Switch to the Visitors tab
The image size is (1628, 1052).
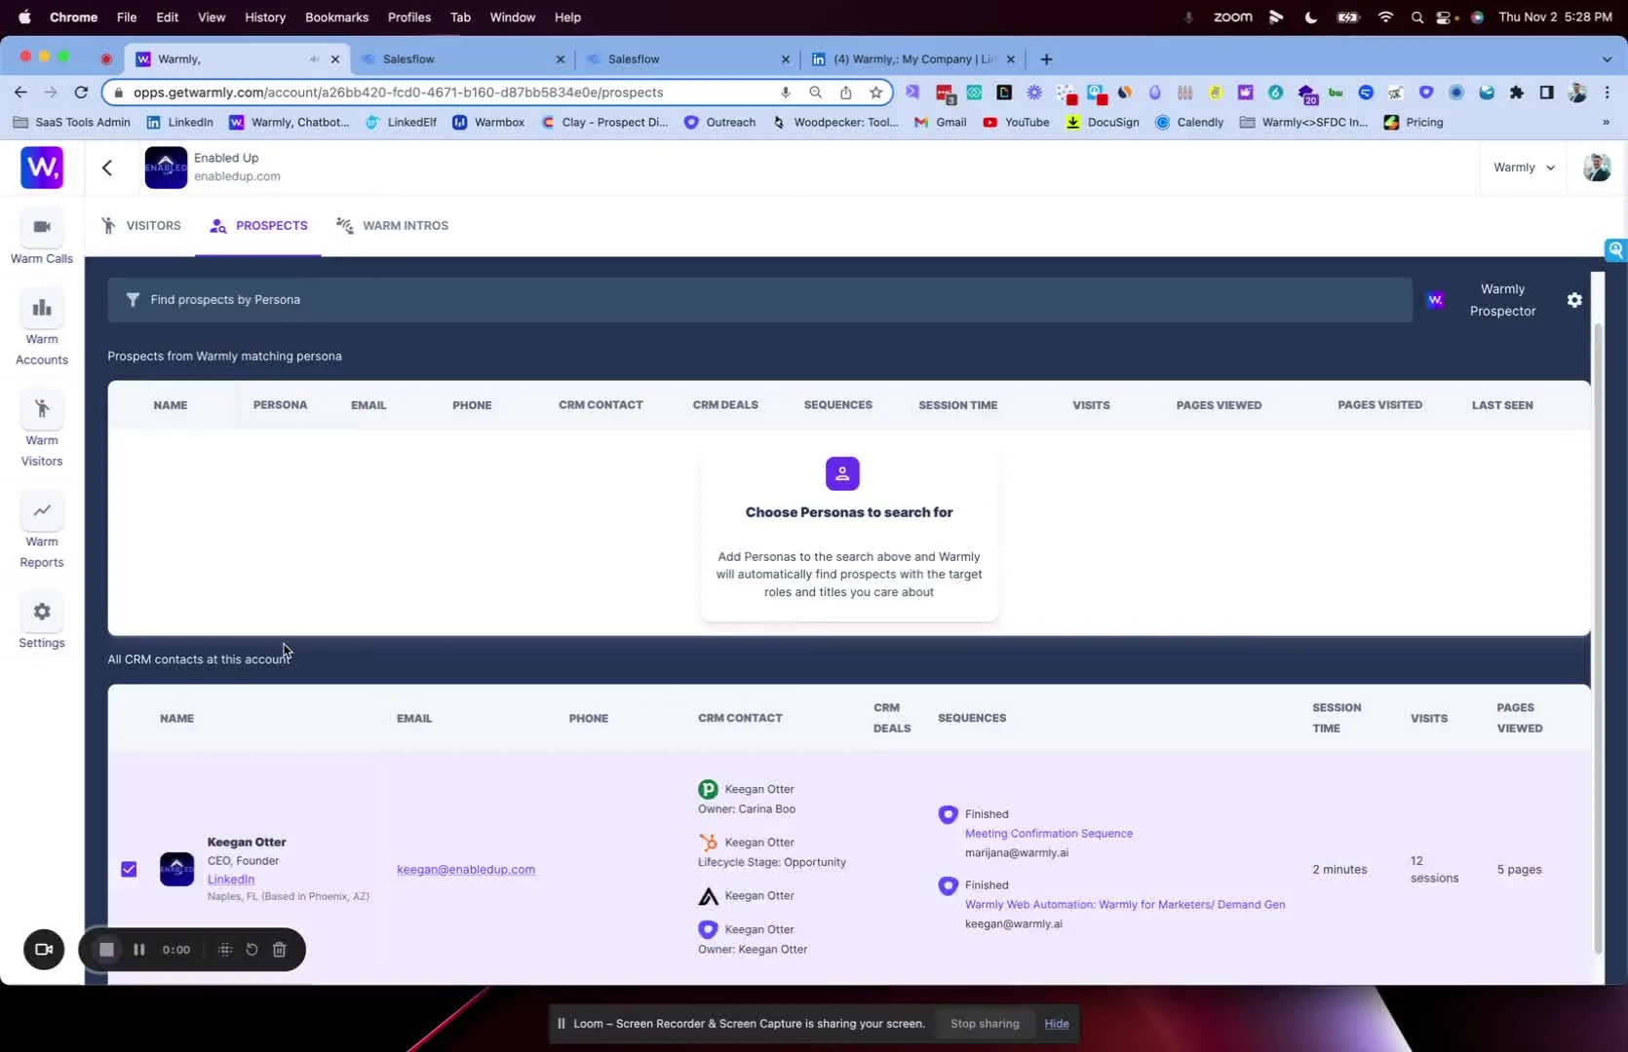click(x=141, y=225)
